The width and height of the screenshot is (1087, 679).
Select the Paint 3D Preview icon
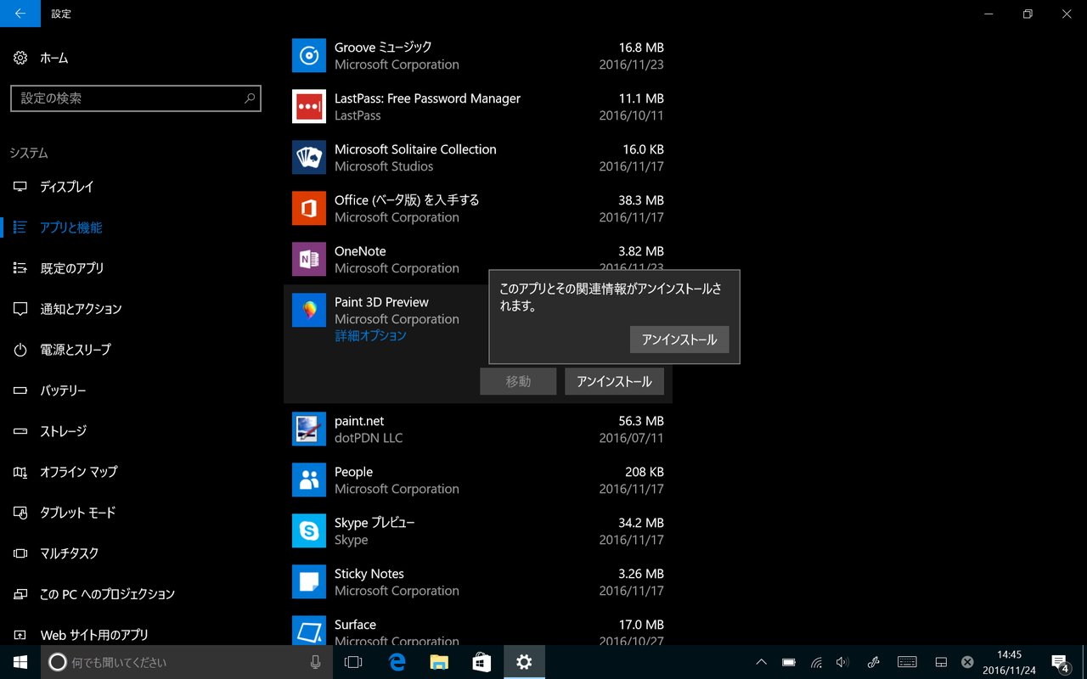click(309, 311)
